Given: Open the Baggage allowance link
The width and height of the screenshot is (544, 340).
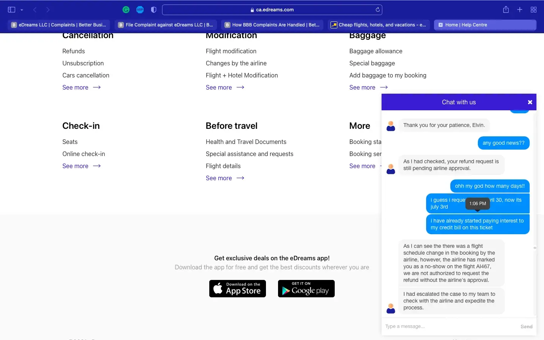Looking at the screenshot, I should click(376, 51).
